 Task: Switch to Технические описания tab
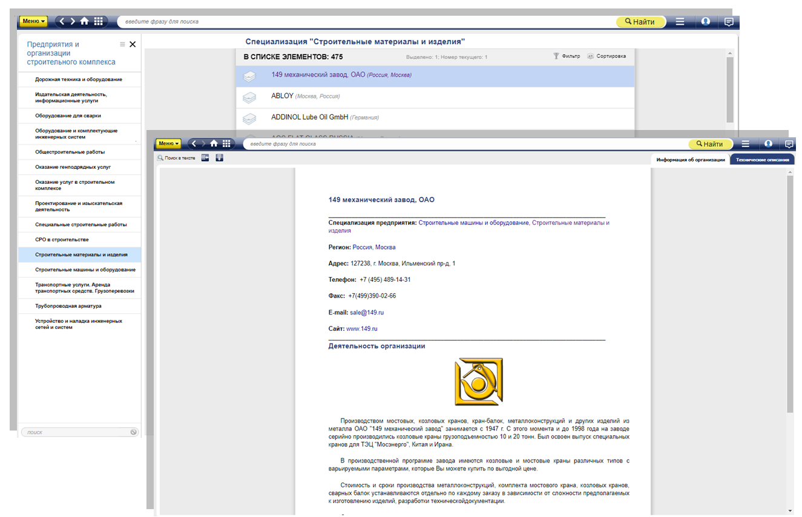pos(762,160)
